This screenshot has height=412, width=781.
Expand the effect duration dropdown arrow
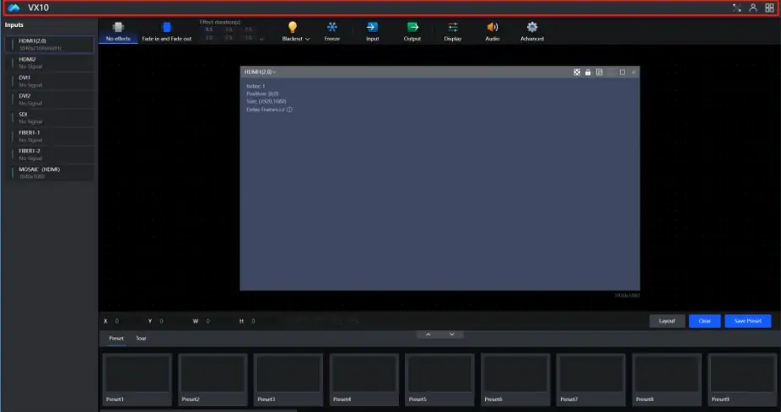(x=261, y=39)
